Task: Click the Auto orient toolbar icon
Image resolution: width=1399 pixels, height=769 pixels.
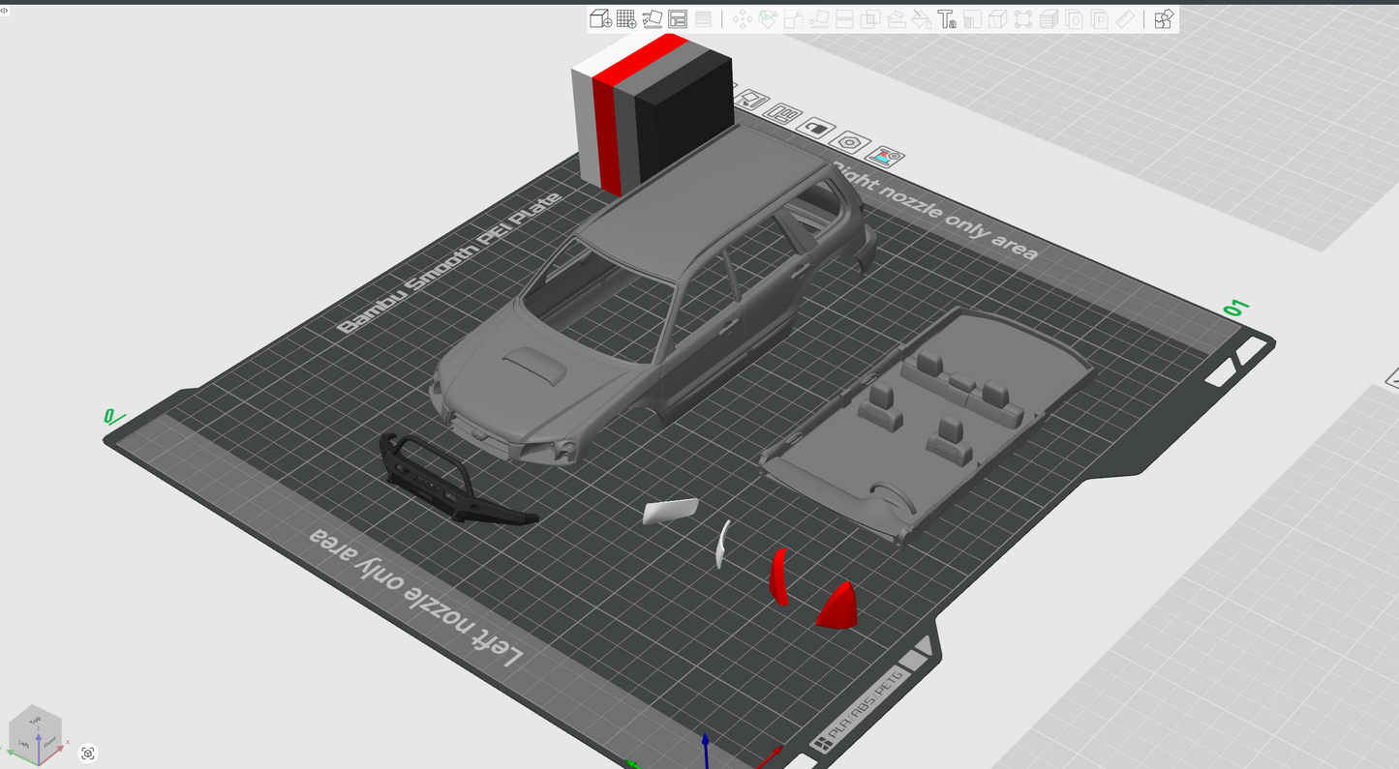Action: click(x=652, y=19)
